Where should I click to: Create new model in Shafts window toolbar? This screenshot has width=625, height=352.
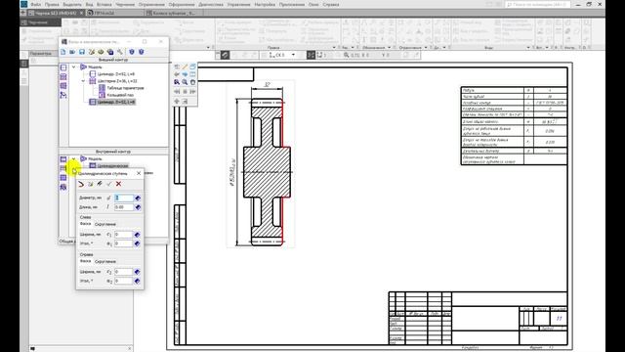(62, 52)
